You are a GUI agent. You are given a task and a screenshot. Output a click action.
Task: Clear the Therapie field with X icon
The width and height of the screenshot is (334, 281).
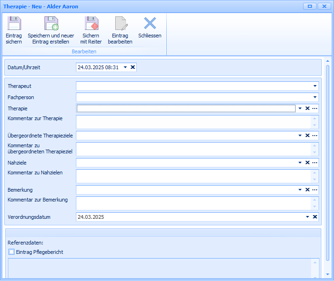coord(307,108)
